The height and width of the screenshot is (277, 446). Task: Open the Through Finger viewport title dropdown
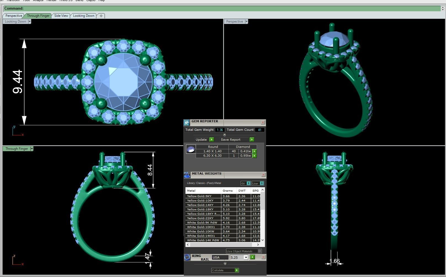coord(32,149)
